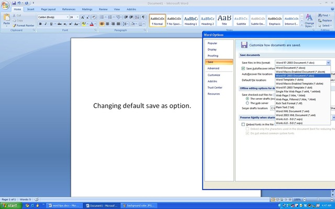
Task: Open the font size 24 dropdown
Action: (77, 17)
